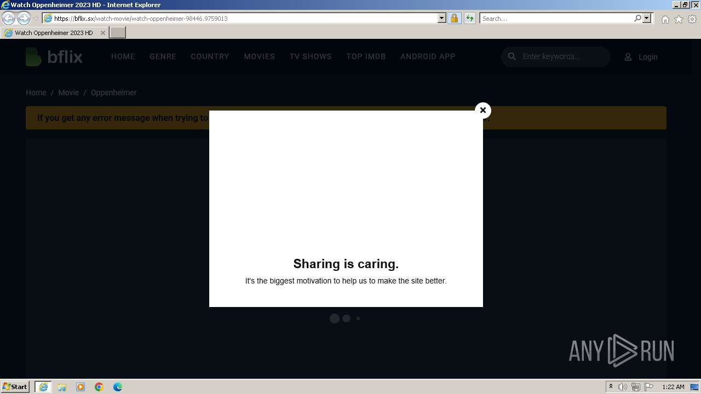This screenshot has width=701, height=394.
Task: Close the Sharing is caring popup
Action: point(482,110)
